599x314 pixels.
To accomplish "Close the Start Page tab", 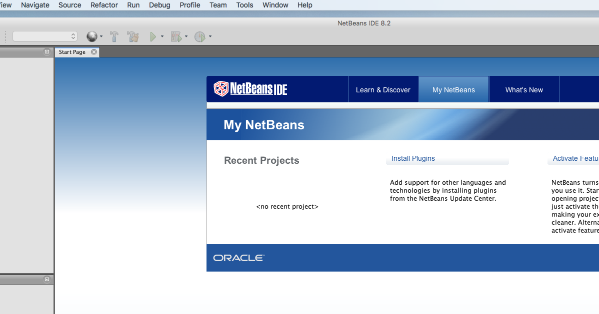I will 94,52.
